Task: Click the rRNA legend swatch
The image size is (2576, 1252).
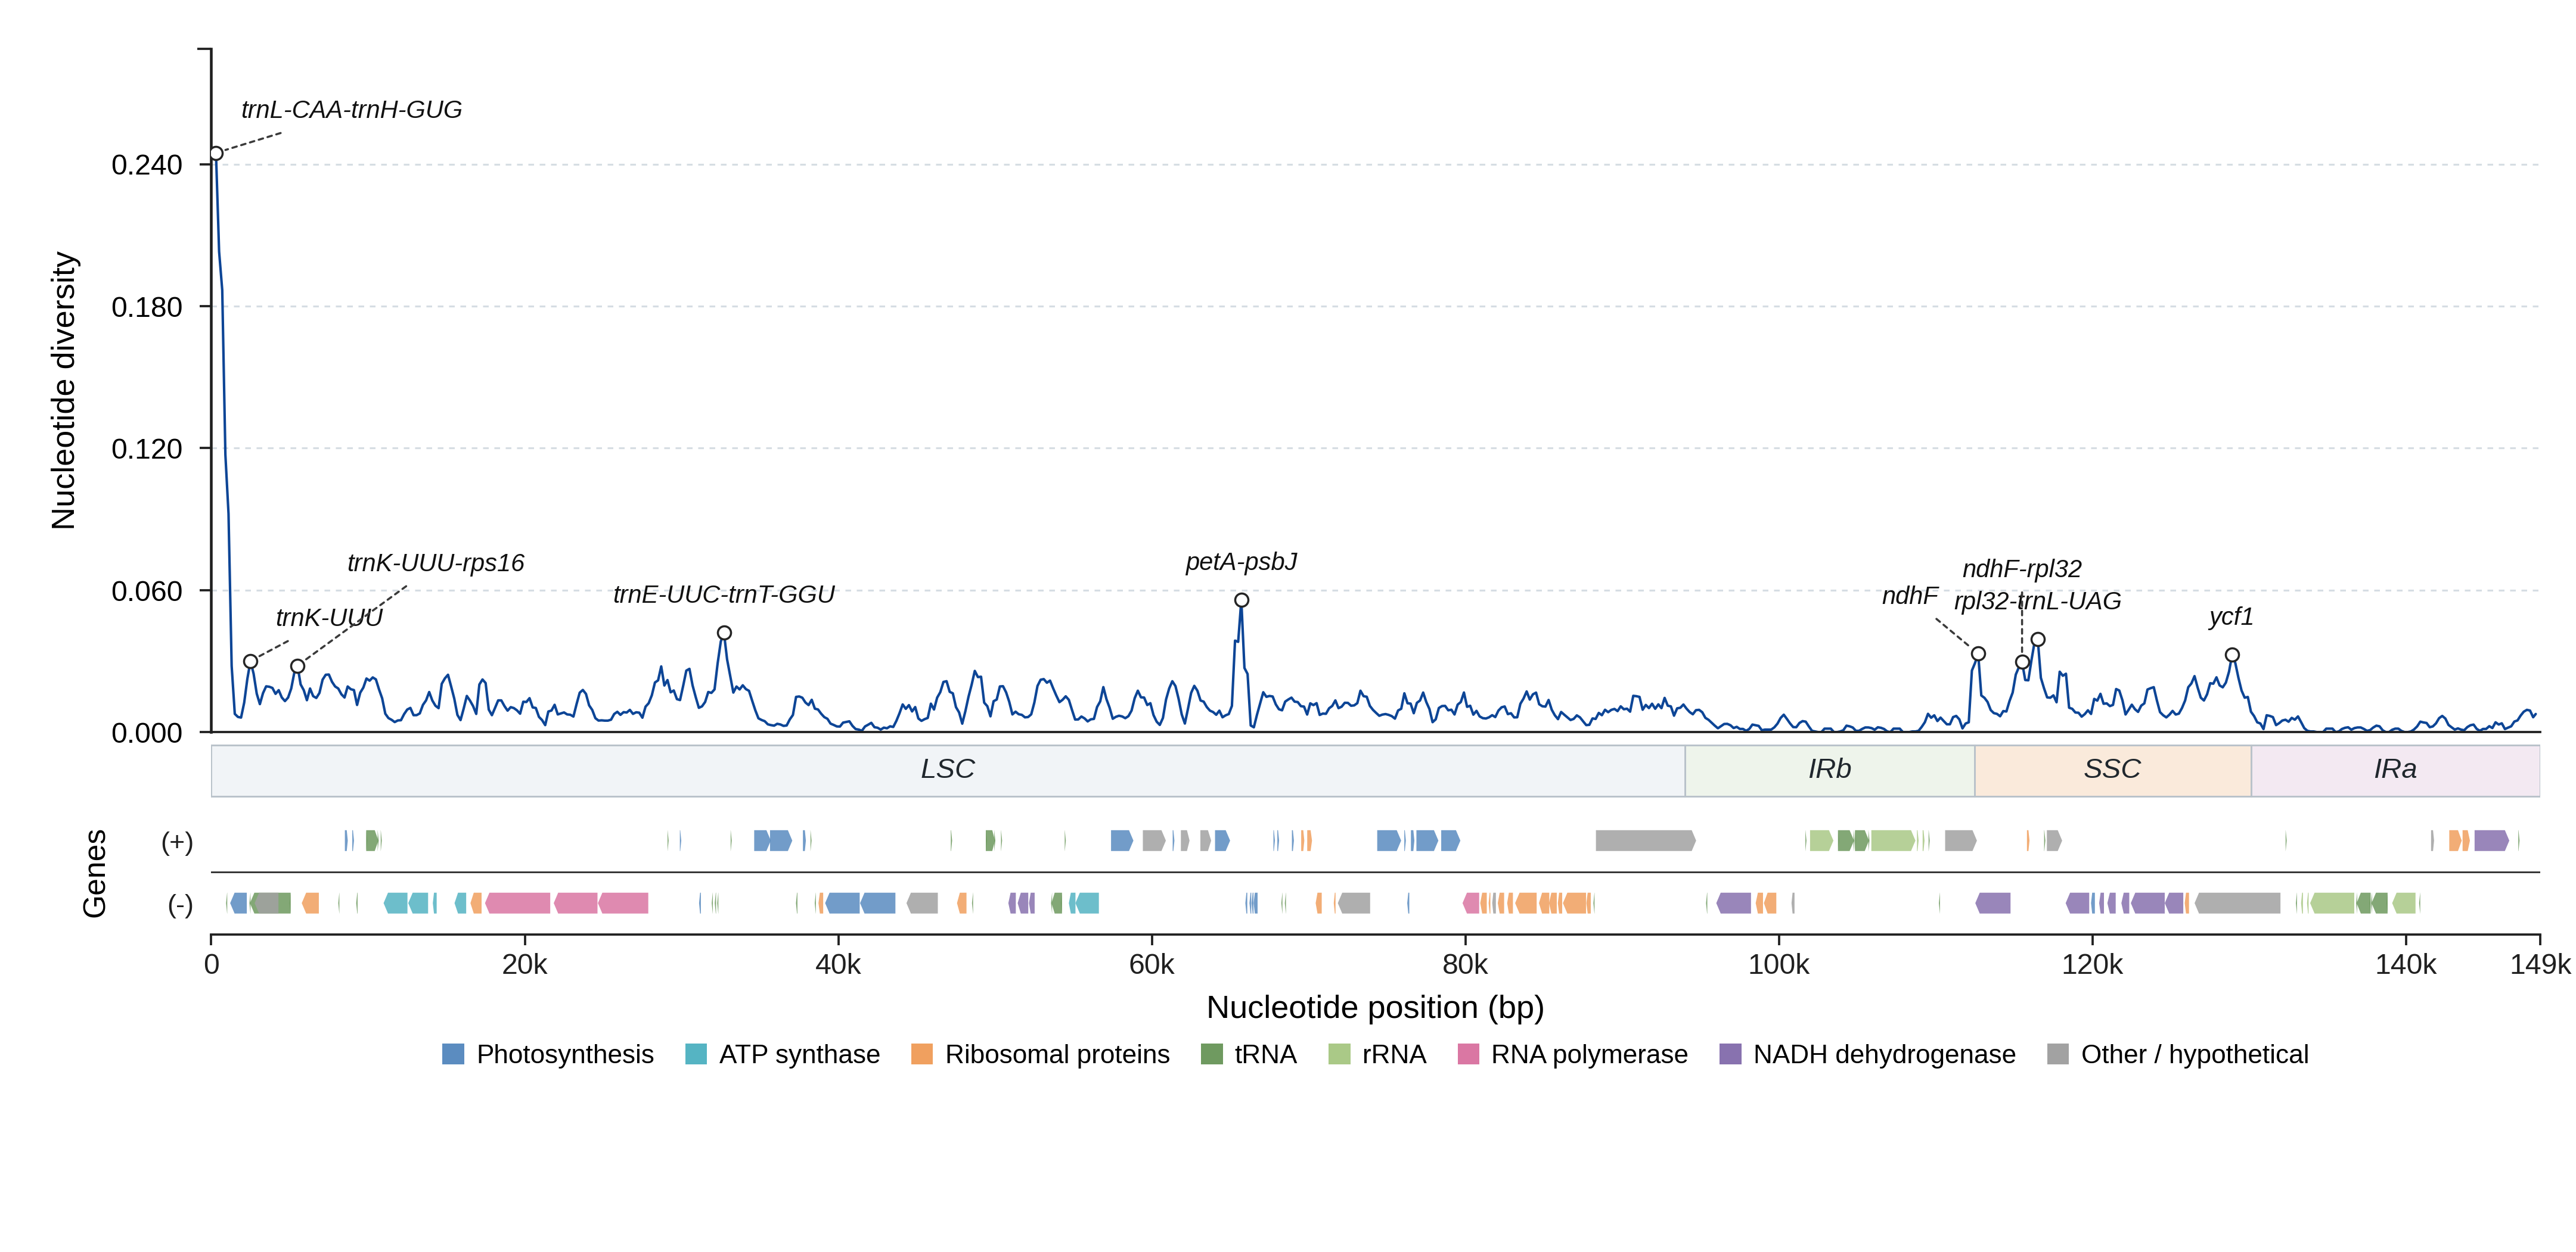Action: pos(1339,1054)
